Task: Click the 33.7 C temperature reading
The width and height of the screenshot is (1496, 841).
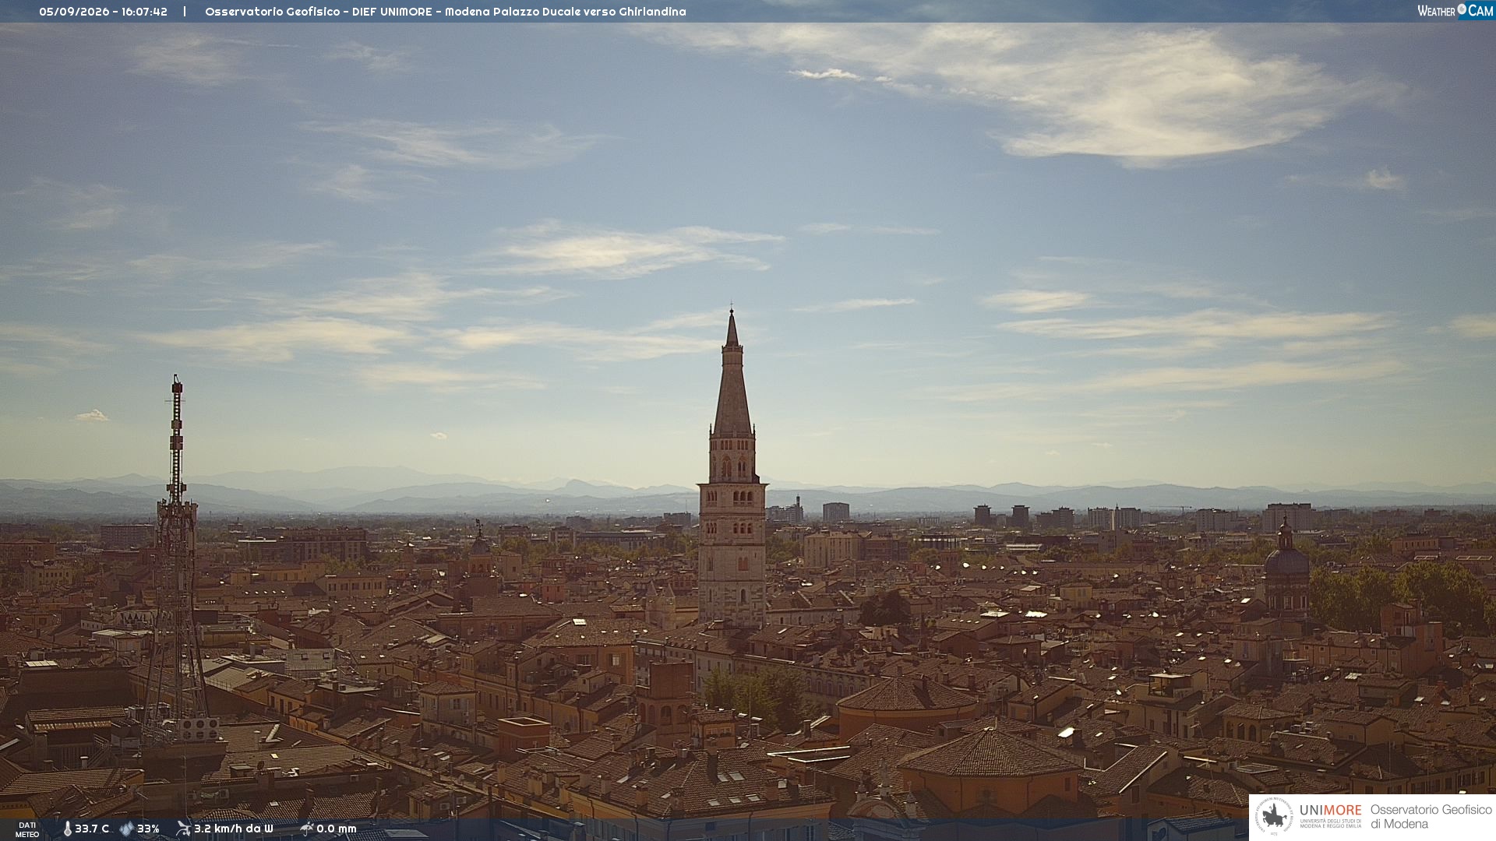Action: [92, 829]
